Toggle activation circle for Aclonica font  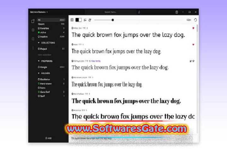[x=73, y=110]
